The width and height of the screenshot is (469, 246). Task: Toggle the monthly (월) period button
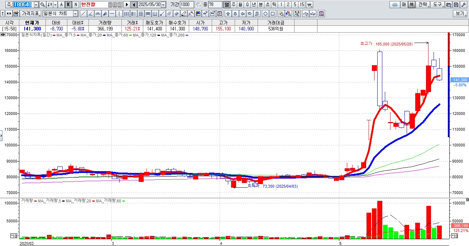(x=240, y=5)
